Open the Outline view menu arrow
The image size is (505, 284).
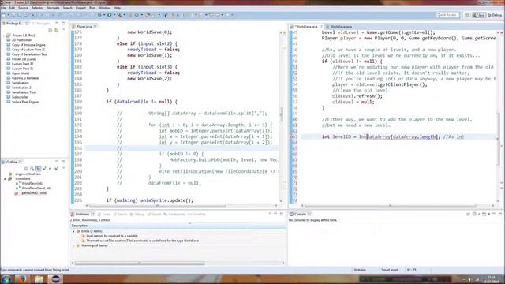pos(63,168)
